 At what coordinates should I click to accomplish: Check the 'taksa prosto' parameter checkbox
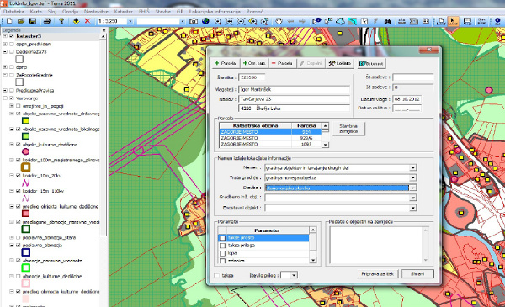pyautogui.click(x=222, y=238)
